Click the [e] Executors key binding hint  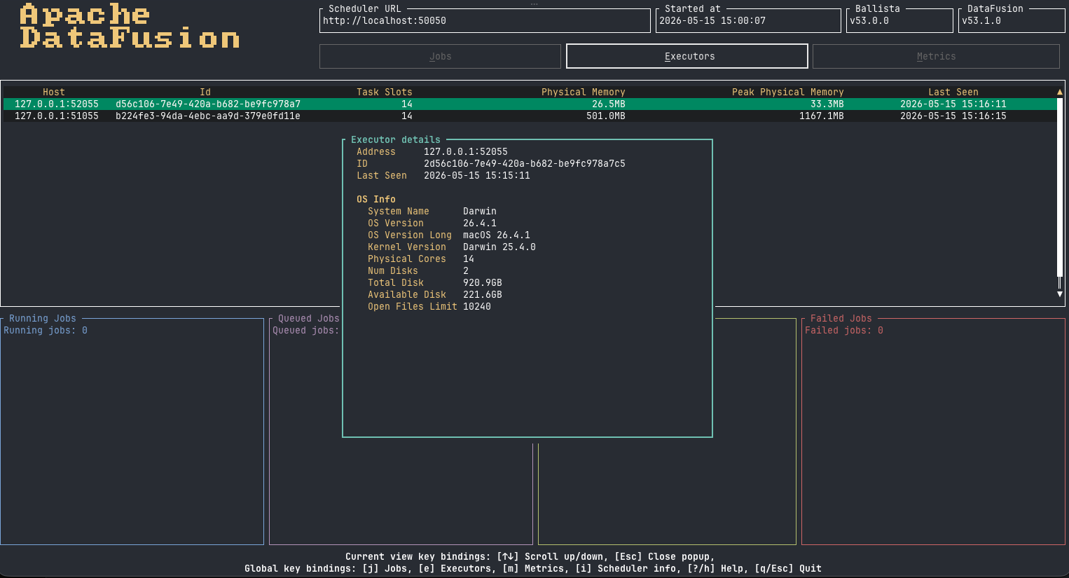[455, 569]
